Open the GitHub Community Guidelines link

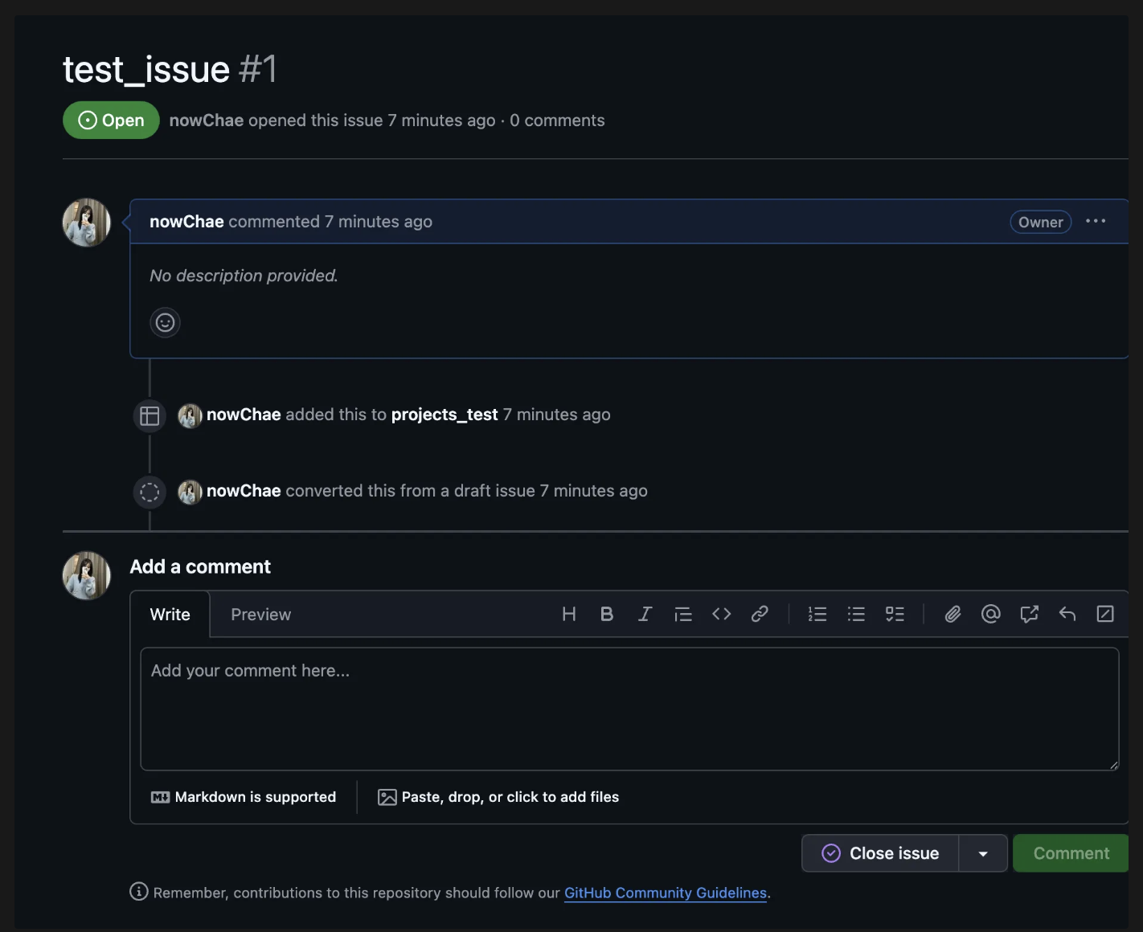(x=665, y=893)
